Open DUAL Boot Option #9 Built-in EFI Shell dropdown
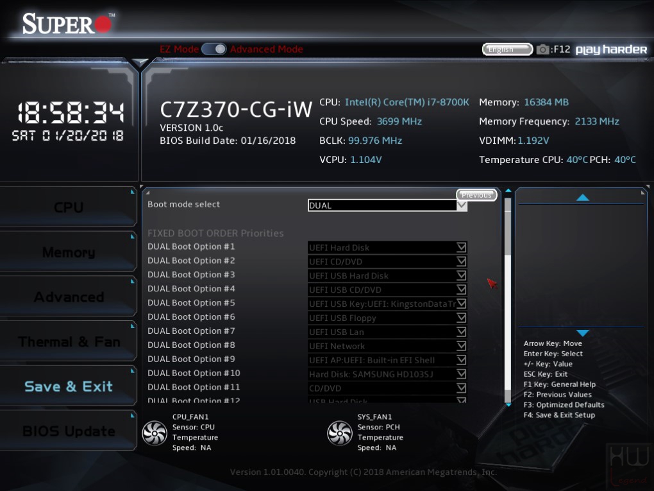654x491 pixels. point(387,360)
